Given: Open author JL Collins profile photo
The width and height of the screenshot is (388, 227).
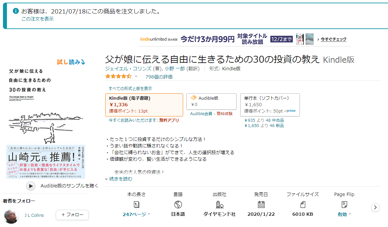Looking at the screenshot, I should 11,215.
